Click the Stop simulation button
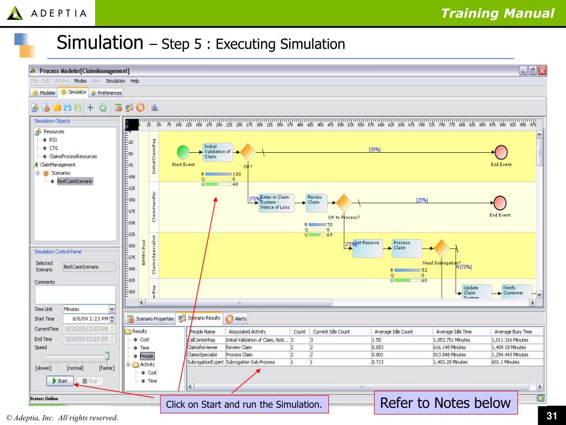 click(90, 381)
